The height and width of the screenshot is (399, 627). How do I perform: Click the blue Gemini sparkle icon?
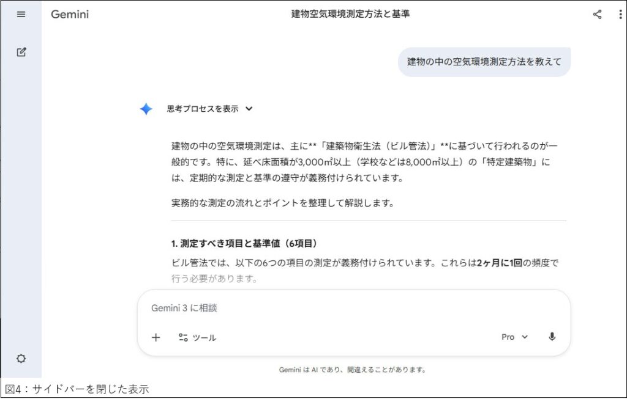[146, 109]
